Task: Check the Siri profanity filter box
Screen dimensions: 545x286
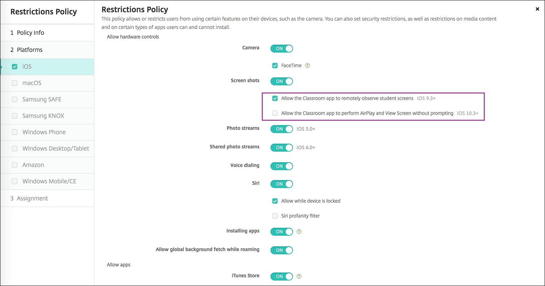Action: pyautogui.click(x=275, y=216)
